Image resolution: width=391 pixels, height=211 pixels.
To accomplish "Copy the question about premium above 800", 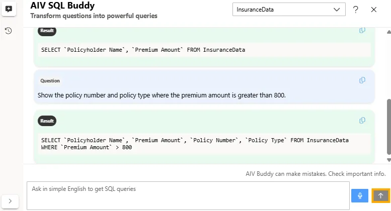I will 362,80.
